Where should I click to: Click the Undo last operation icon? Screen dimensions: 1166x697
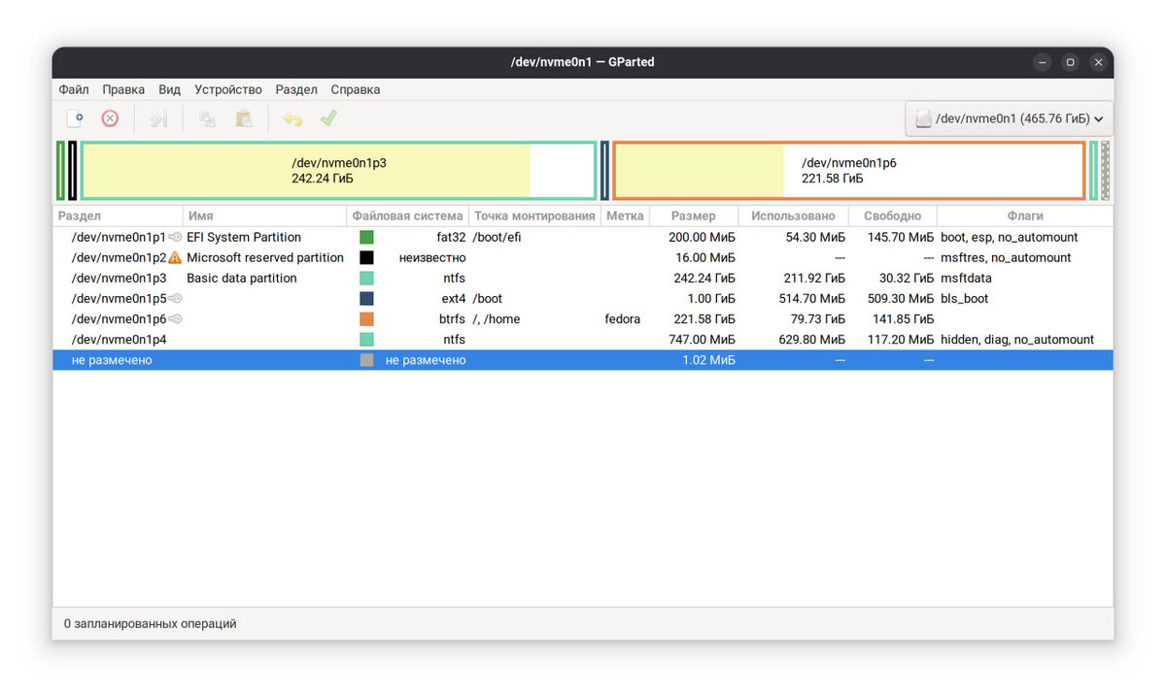pyautogui.click(x=292, y=118)
